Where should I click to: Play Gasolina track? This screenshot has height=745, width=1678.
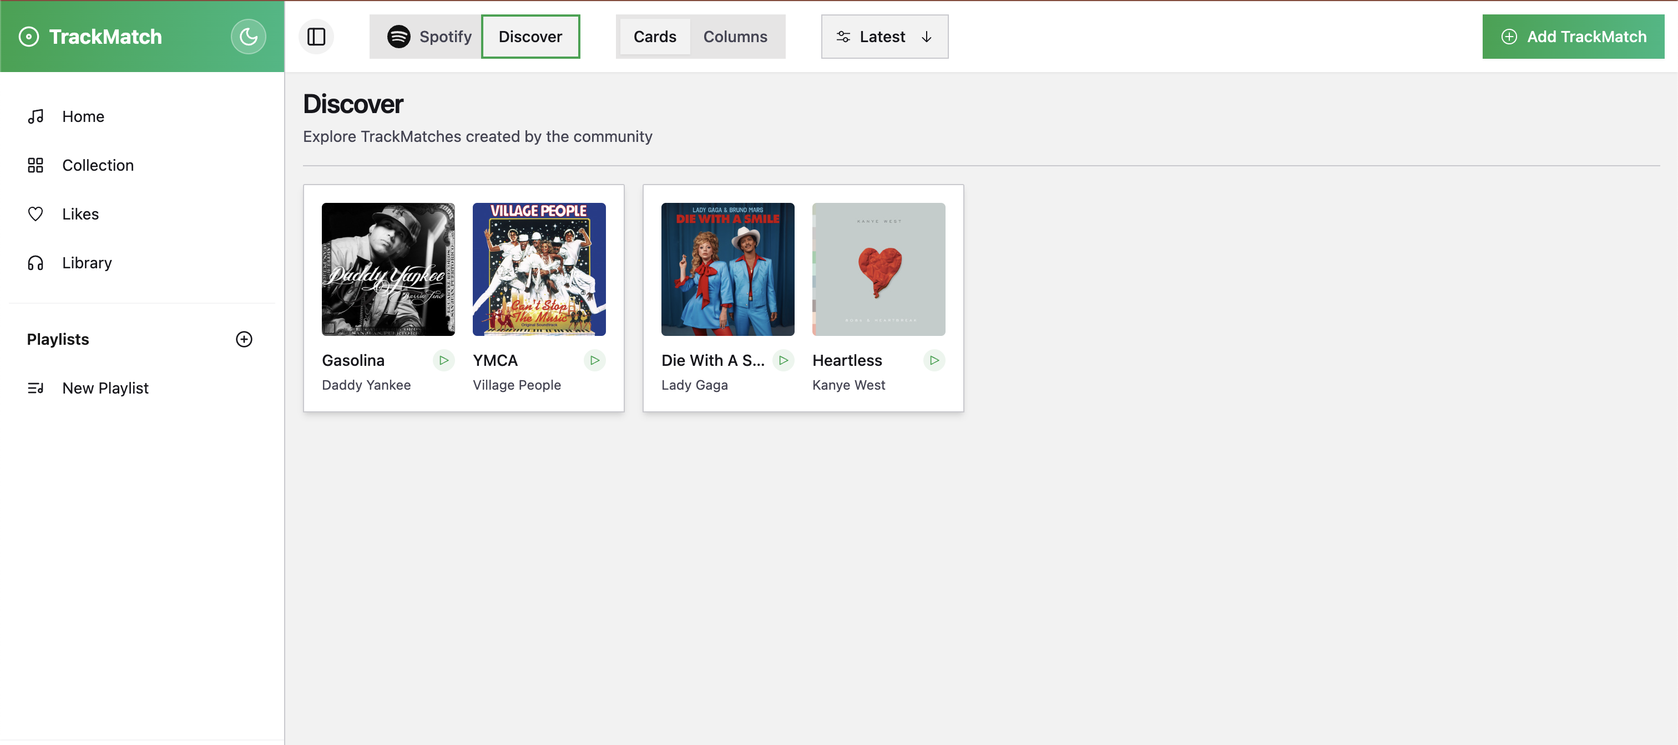(443, 360)
